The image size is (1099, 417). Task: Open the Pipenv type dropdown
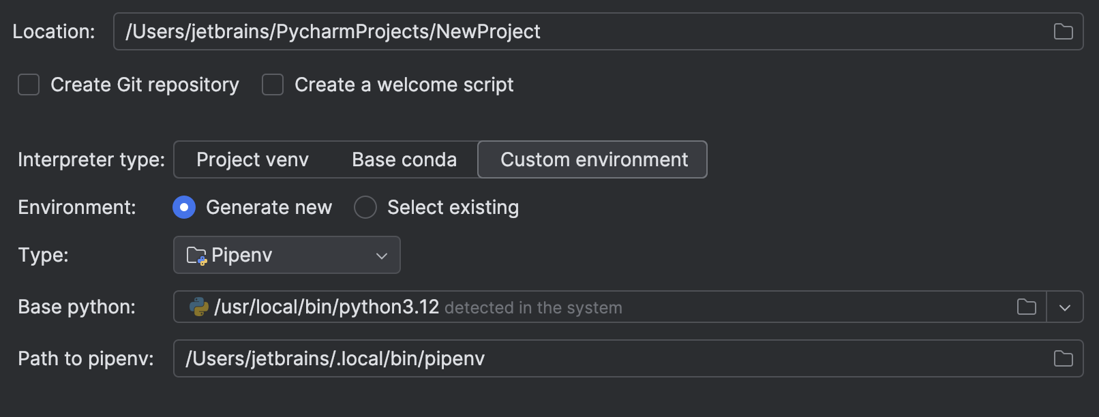286,256
